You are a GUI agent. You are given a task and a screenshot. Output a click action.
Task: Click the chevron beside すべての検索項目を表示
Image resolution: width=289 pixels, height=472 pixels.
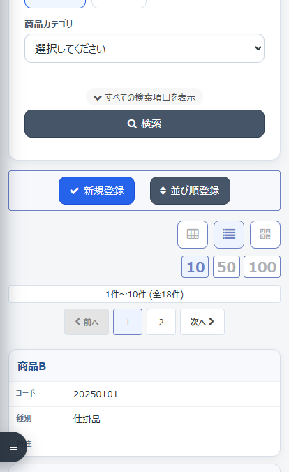coord(97,98)
